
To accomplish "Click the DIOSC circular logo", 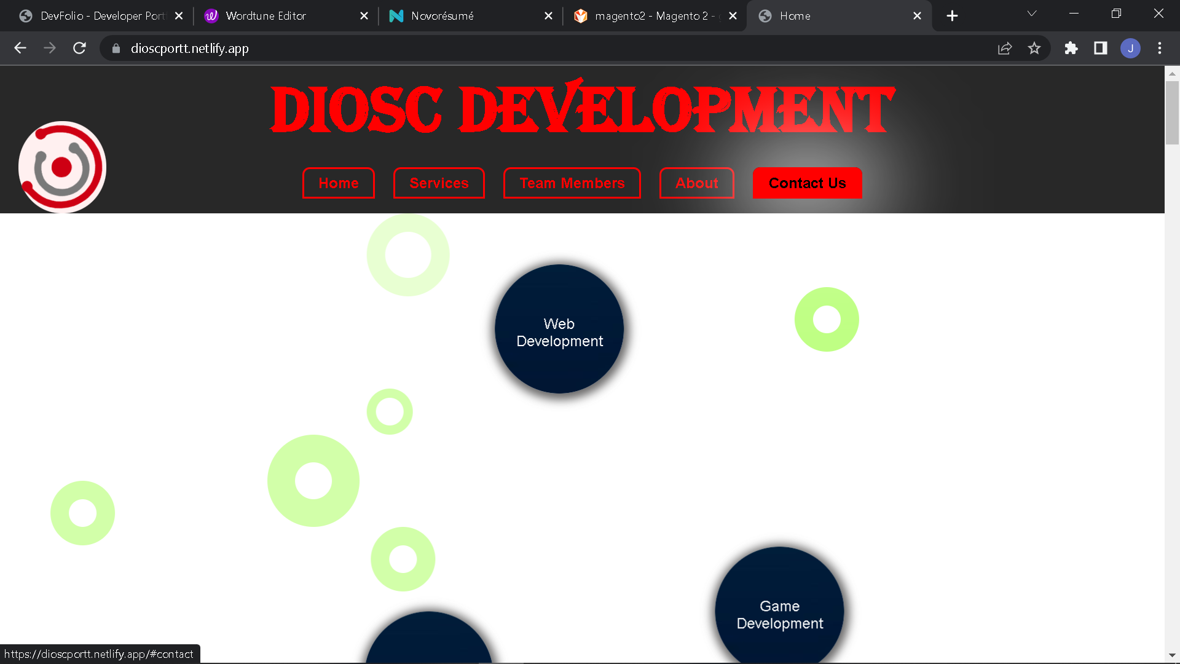I will coord(62,167).
